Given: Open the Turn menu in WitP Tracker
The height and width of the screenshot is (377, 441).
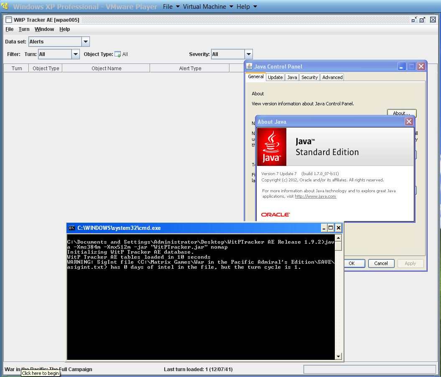Looking at the screenshot, I should [24, 29].
